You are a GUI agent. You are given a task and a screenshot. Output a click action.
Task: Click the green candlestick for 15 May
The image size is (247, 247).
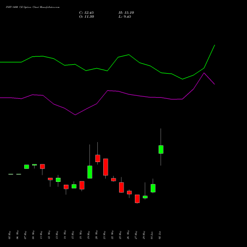[x=74, y=186]
